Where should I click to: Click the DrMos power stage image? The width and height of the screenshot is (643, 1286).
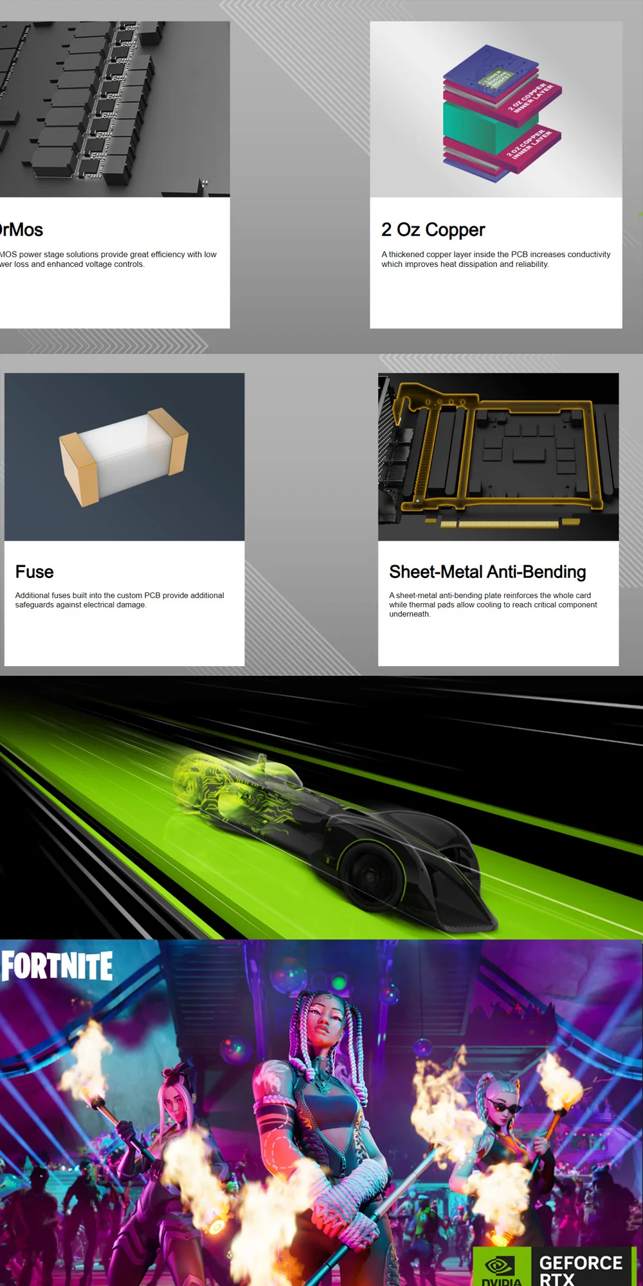click(x=114, y=109)
